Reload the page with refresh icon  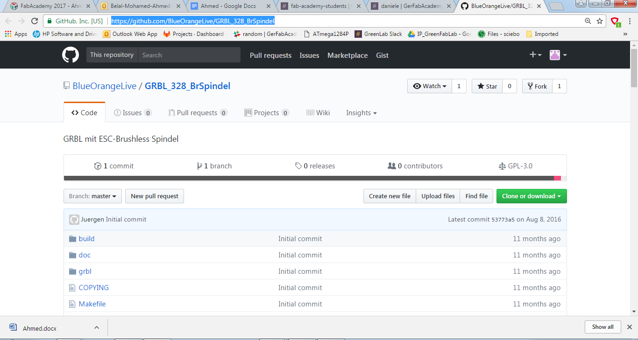point(35,21)
